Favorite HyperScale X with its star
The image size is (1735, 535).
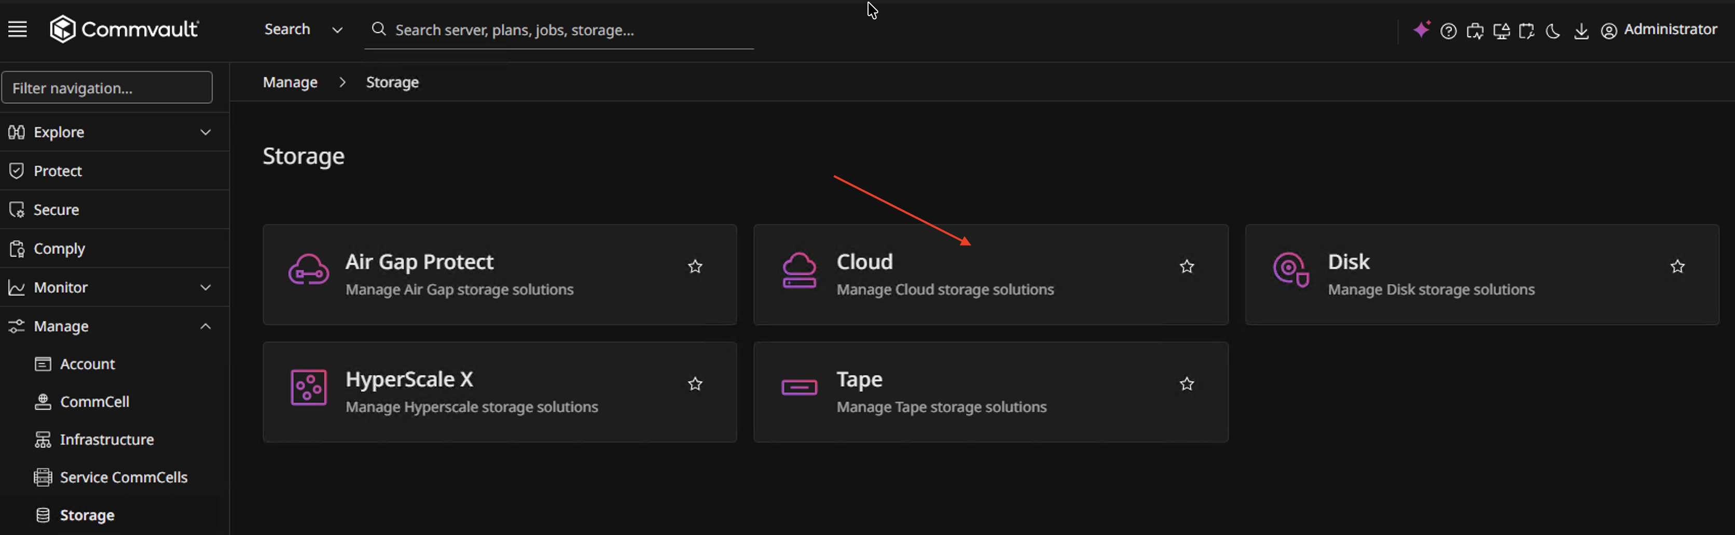pyautogui.click(x=695, y=384)
